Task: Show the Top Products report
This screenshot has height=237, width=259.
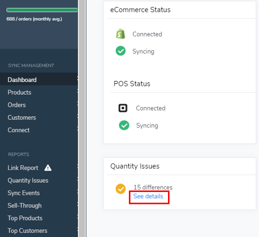Action: coord(25,218)
